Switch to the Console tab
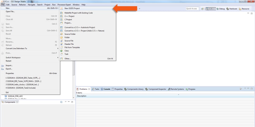 105,89
